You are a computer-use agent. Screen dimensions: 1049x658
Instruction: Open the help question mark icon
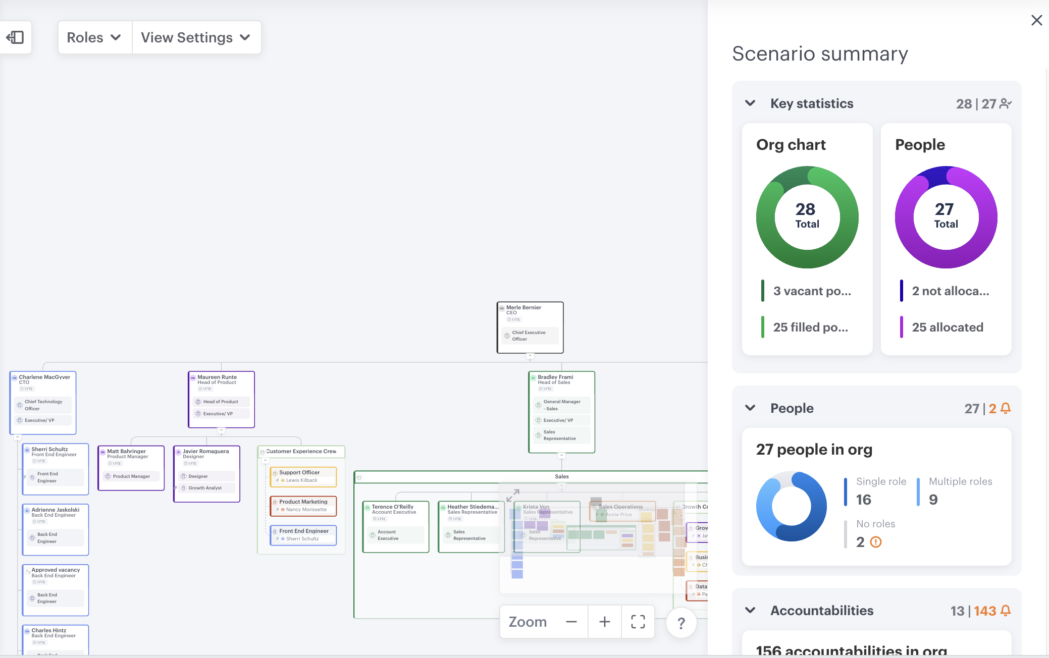681,622
